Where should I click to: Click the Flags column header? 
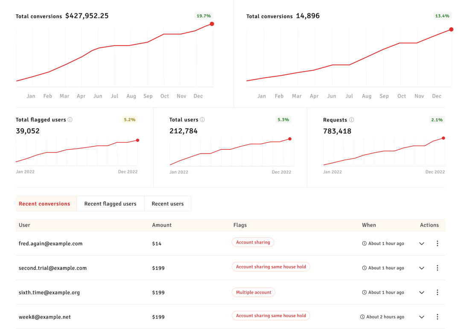(240, 225)
